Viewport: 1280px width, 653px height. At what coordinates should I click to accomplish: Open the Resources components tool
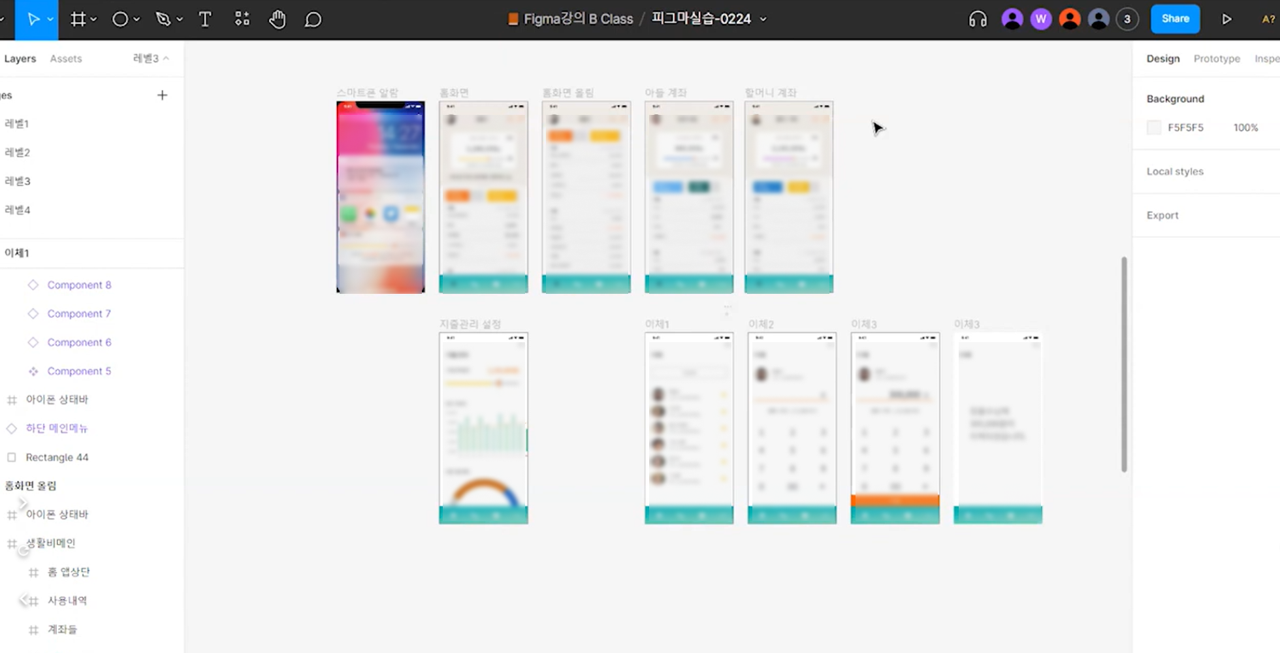(x=242, y=20)
